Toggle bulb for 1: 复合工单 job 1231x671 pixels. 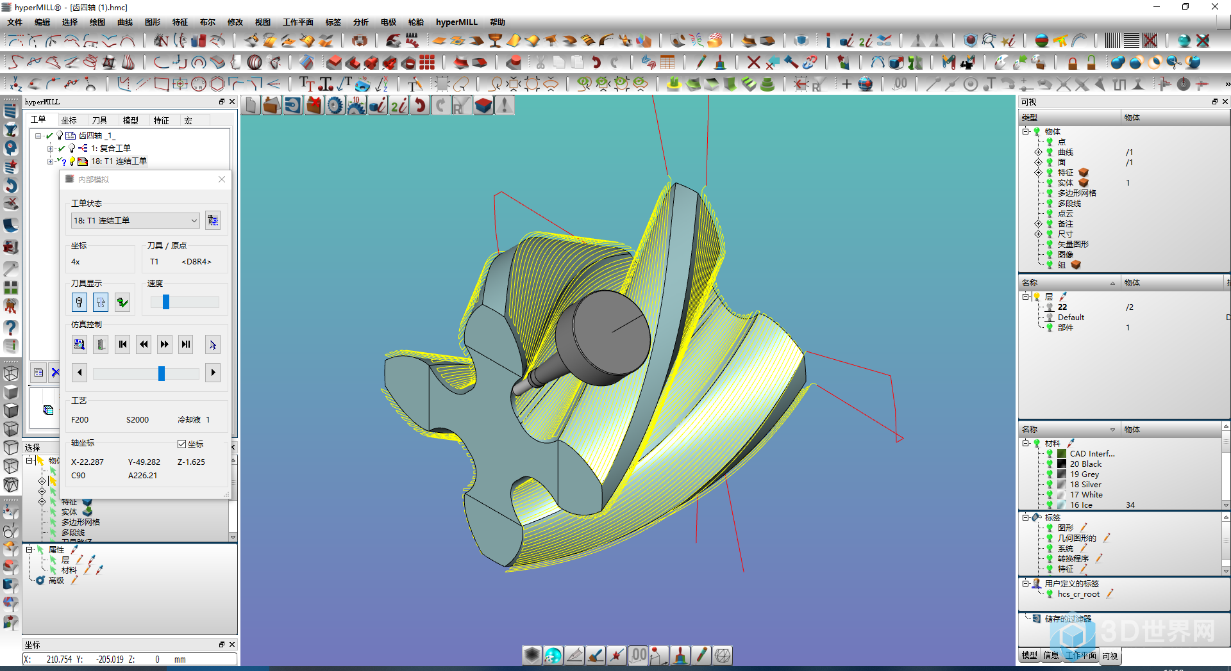[x=72, y=149]
